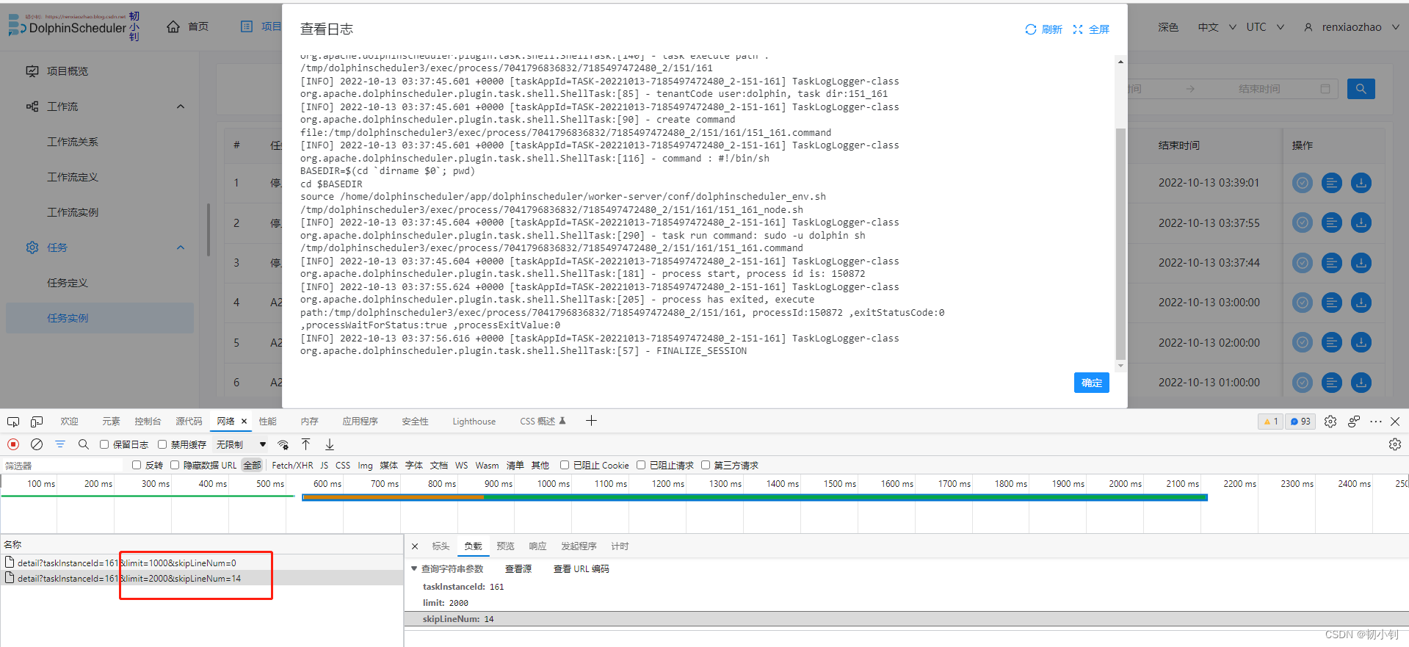Click the log dialog vertical scrollbar
The width and height of the screenshot is (1409, 647).
point(1120,244)
